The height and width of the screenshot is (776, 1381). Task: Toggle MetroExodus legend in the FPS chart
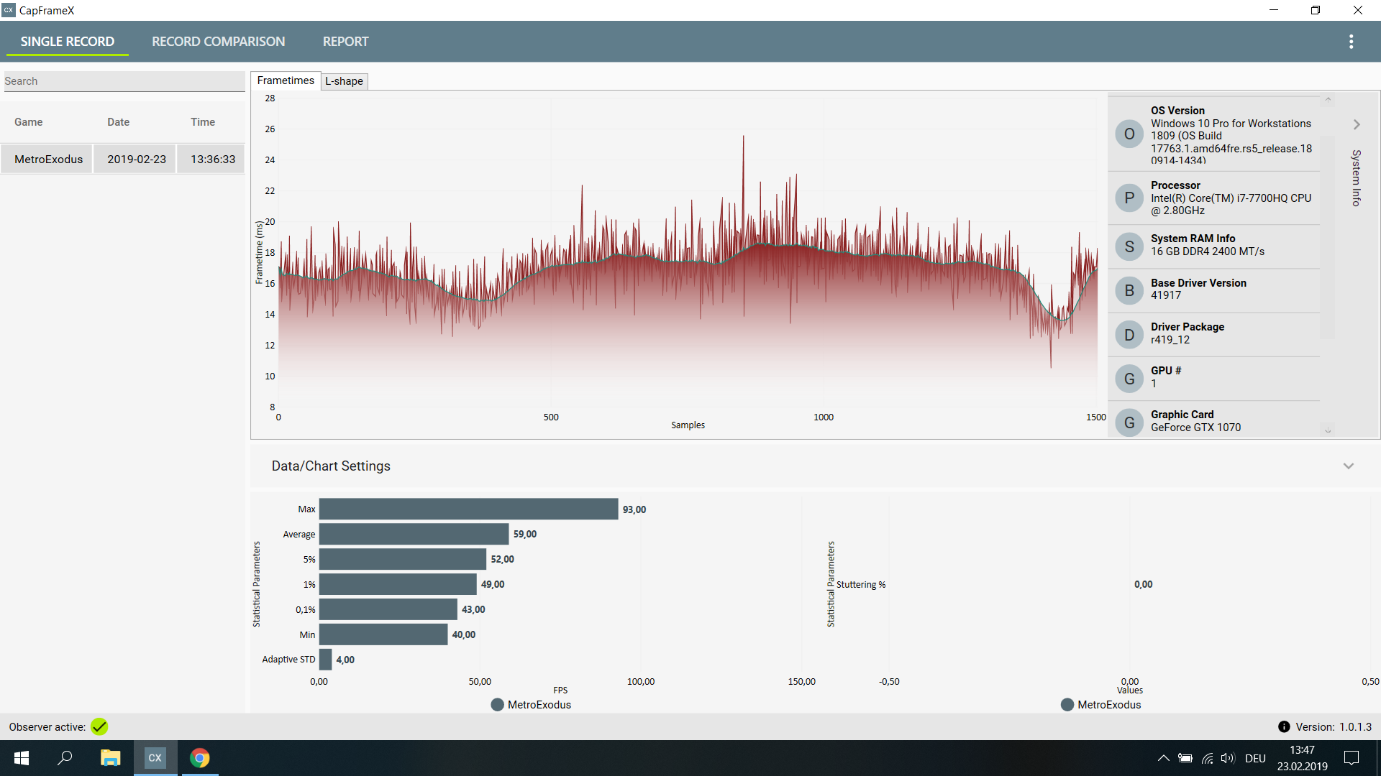tap(531, 705)
